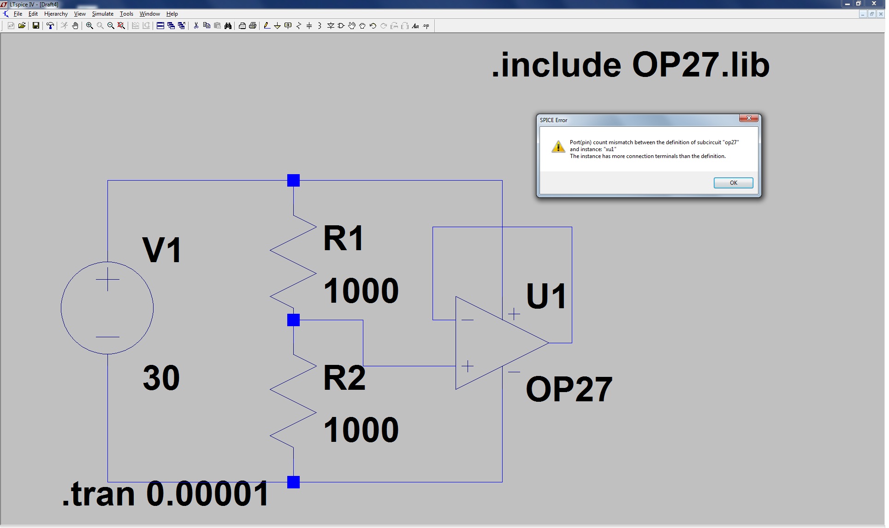Cut with the scissors icon
889x528 pixels.
tap(196, 26)
